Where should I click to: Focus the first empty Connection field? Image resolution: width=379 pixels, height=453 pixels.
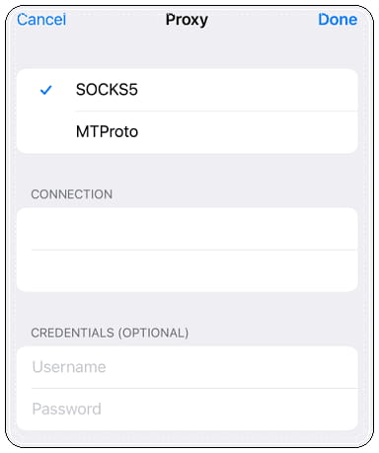coord(187,229)
